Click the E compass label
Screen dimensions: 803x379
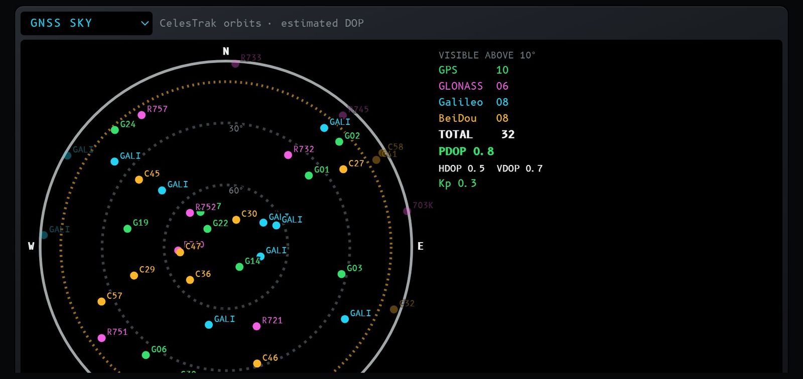click(x=421, y=246)
